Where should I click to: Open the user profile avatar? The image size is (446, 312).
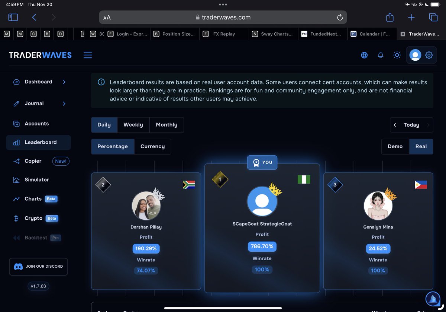(x=415, y=55)
